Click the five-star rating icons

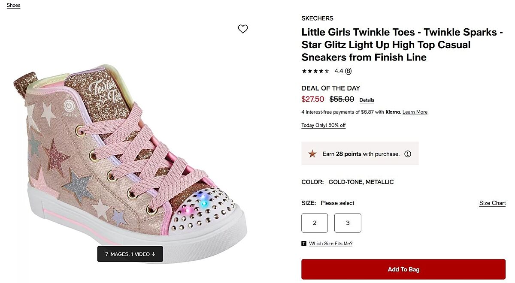click(x=315, y=71)
